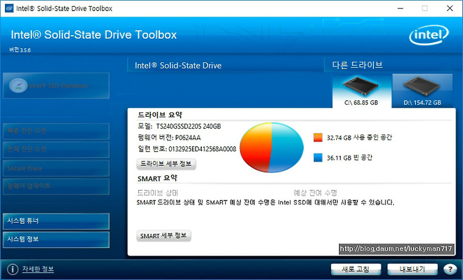Click the Intel logo
The image size is (463, 280).
coord(429,35)
